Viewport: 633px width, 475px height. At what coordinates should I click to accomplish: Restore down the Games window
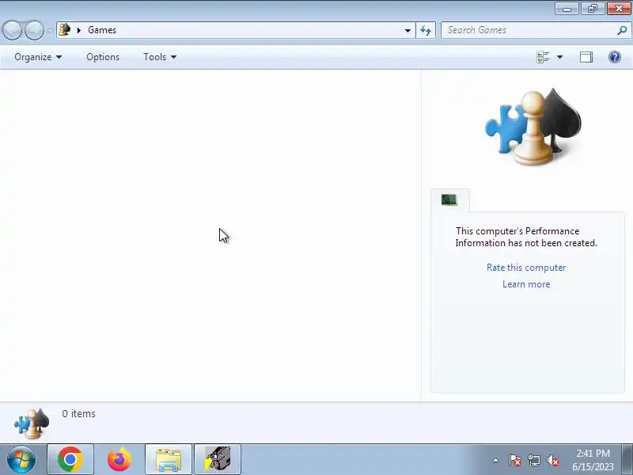[x=592, y=9]
